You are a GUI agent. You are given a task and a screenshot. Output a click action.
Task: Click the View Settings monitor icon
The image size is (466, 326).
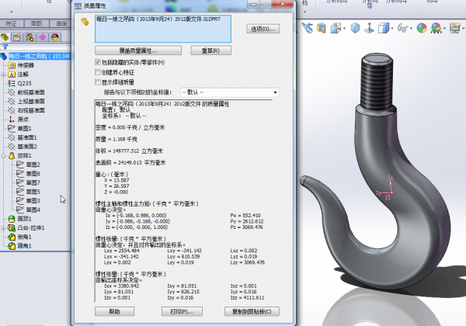coord(455,28)
